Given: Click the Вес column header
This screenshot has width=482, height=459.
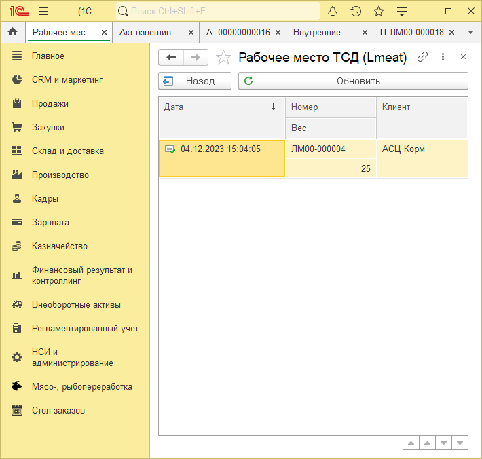Looking at the screenshot, I should tap(331, 128).
